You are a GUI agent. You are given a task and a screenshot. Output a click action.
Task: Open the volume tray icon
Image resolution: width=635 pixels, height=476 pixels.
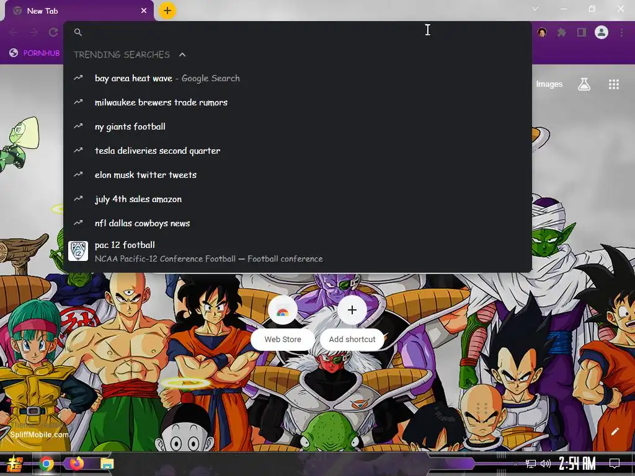546,464
